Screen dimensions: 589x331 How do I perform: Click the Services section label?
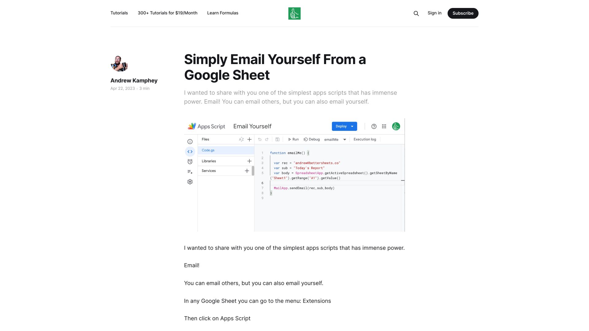click(209, 171)
